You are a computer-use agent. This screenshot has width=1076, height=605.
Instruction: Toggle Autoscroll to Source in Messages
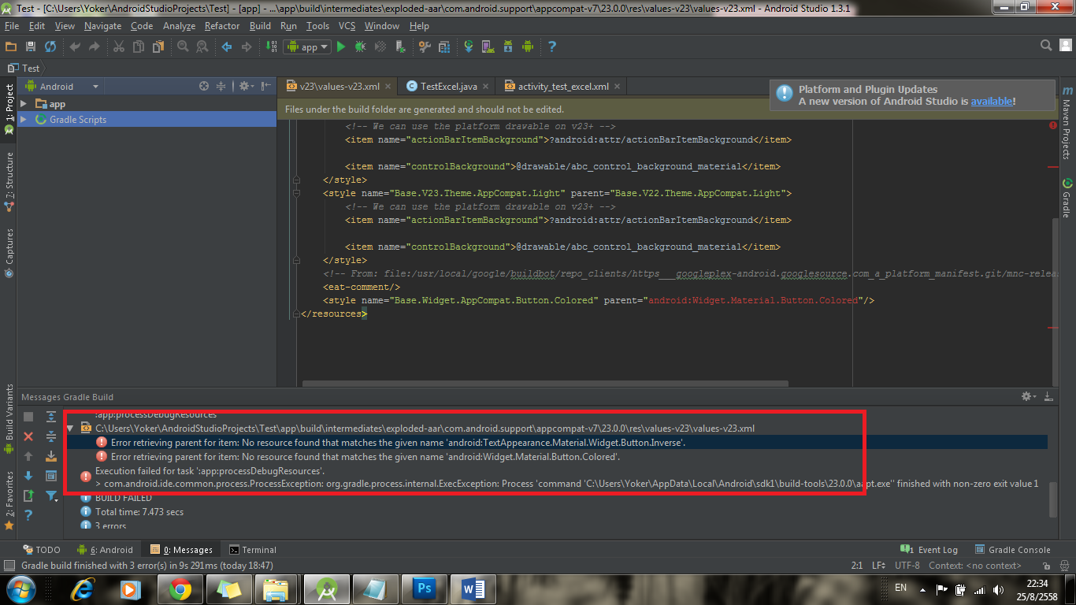point(51,455)
